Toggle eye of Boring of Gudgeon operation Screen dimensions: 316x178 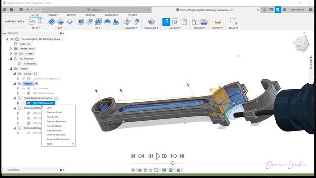[23, 79]
